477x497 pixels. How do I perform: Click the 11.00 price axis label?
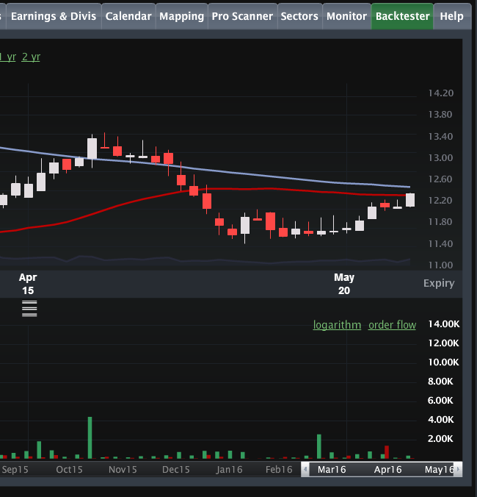[440, 265]
